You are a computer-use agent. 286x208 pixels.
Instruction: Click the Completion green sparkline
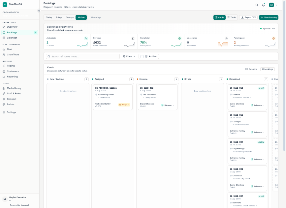point(176,44)
